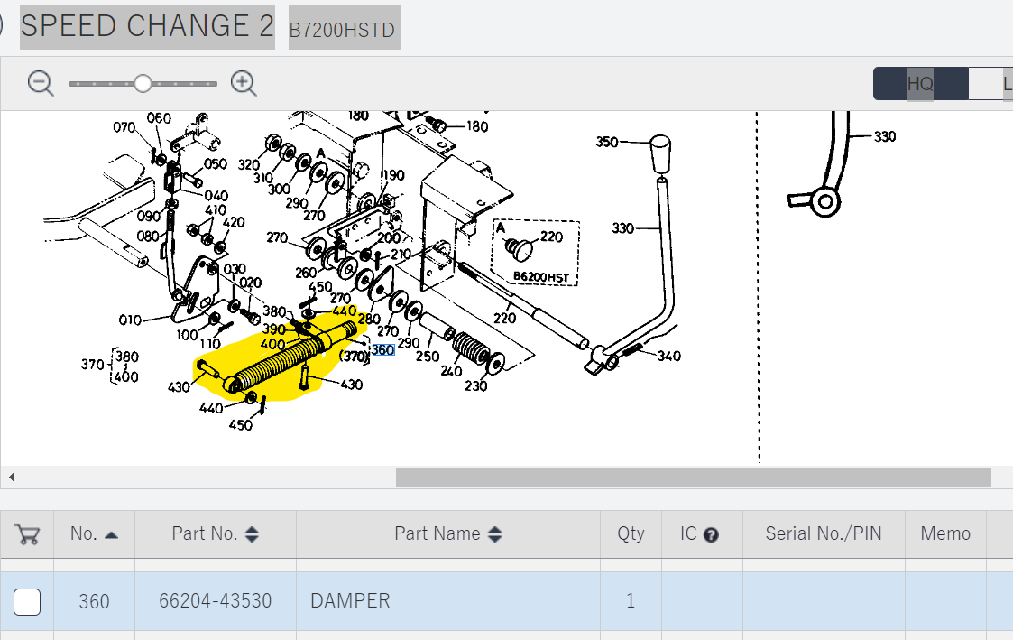This screenshot has height=640, width=1013.
Task: Click the B7200HSTD model label
Action: [x=343, y=31]
